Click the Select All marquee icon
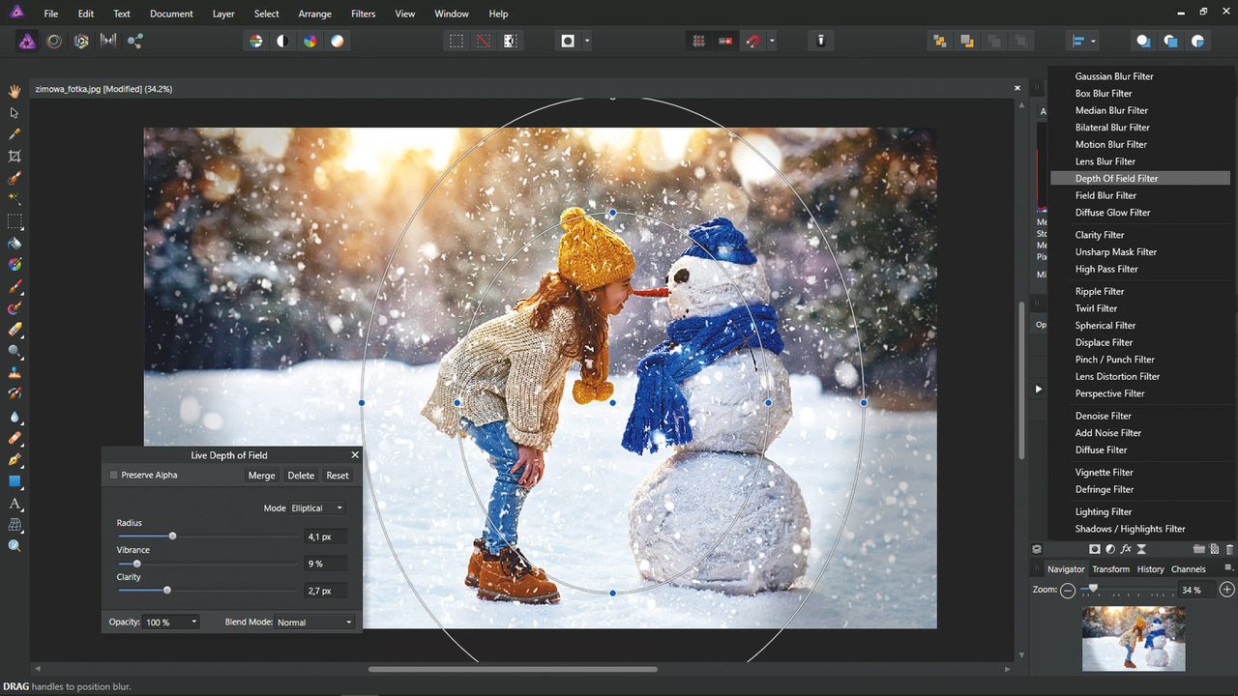Image resolution: width=1238 pixels, height=696 pixels. [x=456, y=41]
